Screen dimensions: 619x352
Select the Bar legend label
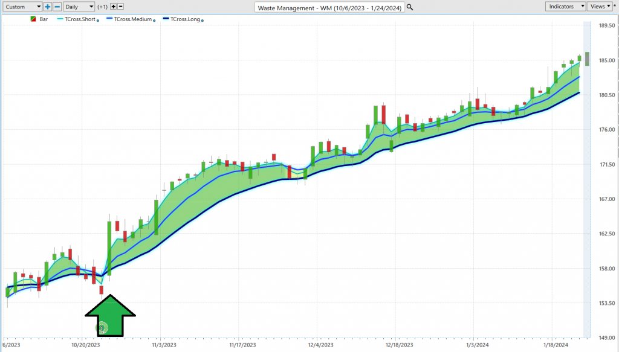point(44,19)
